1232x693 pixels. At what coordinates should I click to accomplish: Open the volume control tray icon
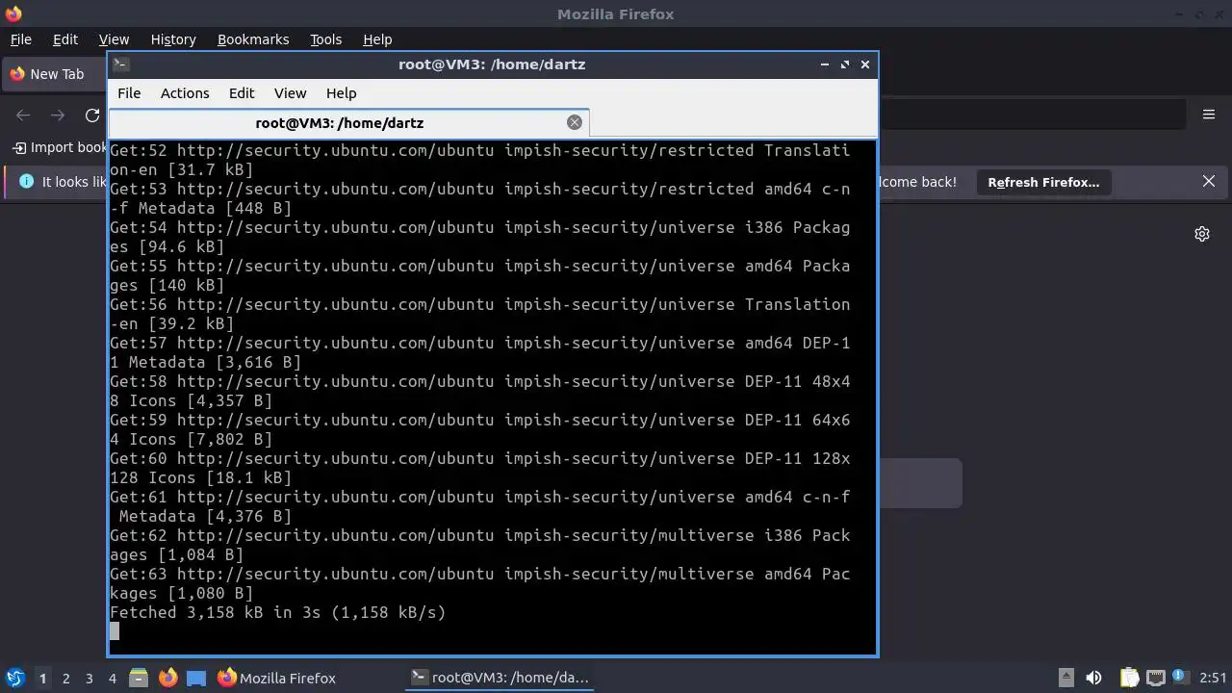point(1093,678)
